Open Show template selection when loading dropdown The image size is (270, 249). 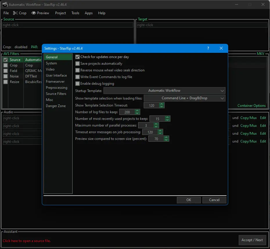click(184, 98)
